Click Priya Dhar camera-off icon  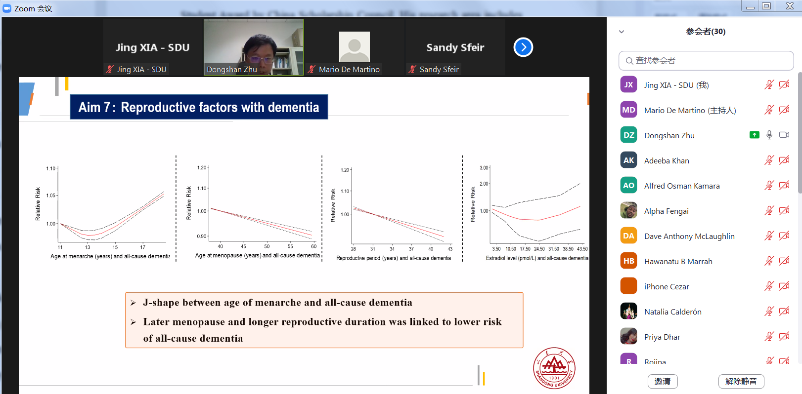pyautogui.click(x=784, y=337)
